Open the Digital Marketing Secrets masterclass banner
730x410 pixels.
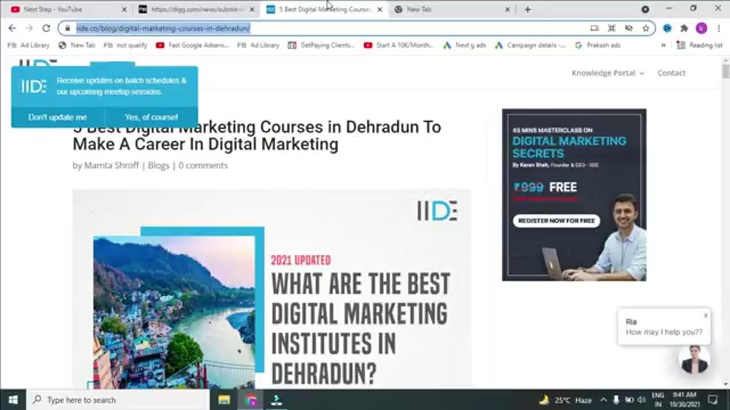pos(574,195)
